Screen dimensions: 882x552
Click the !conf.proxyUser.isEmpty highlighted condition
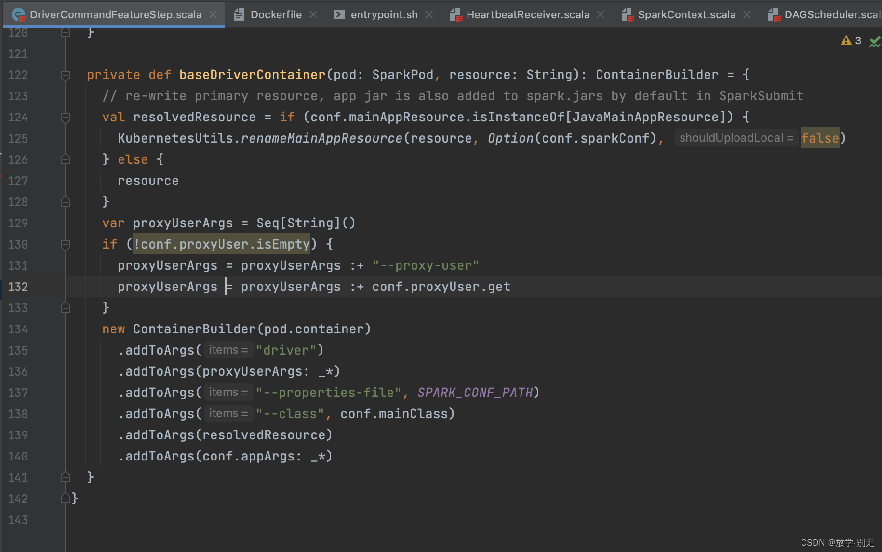222,244
